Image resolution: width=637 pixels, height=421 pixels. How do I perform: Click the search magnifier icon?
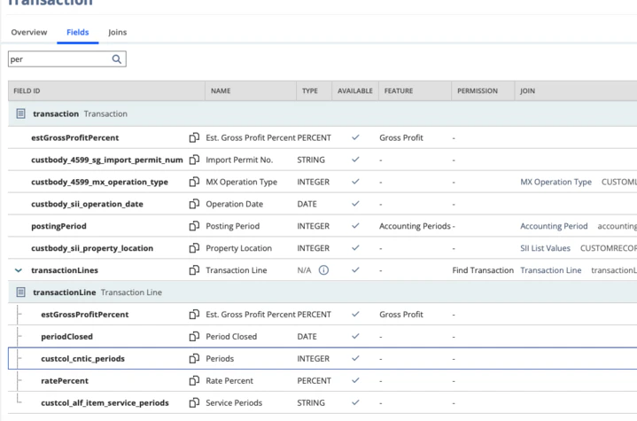click(x=117, y=59)
